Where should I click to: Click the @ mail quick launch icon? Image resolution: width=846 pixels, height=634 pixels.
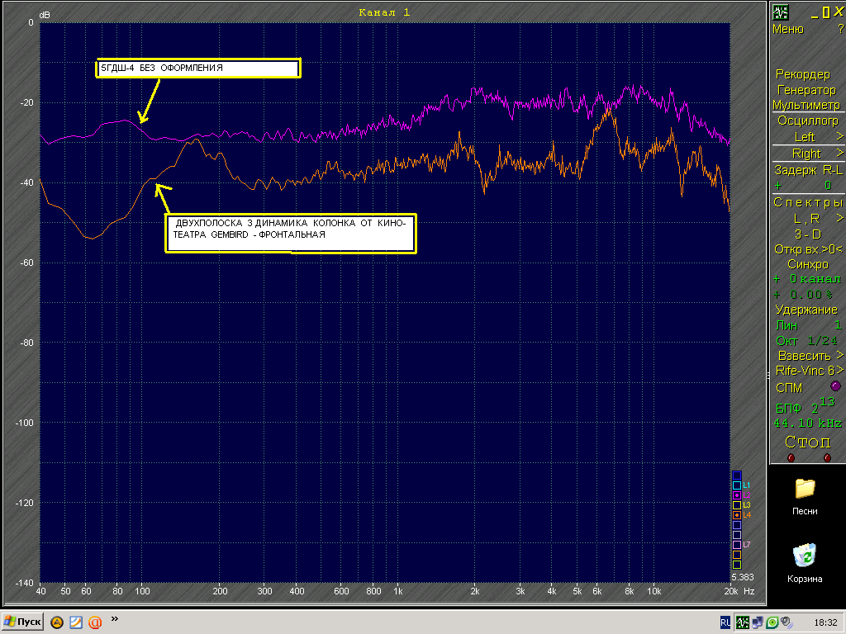tap(95, 622)
